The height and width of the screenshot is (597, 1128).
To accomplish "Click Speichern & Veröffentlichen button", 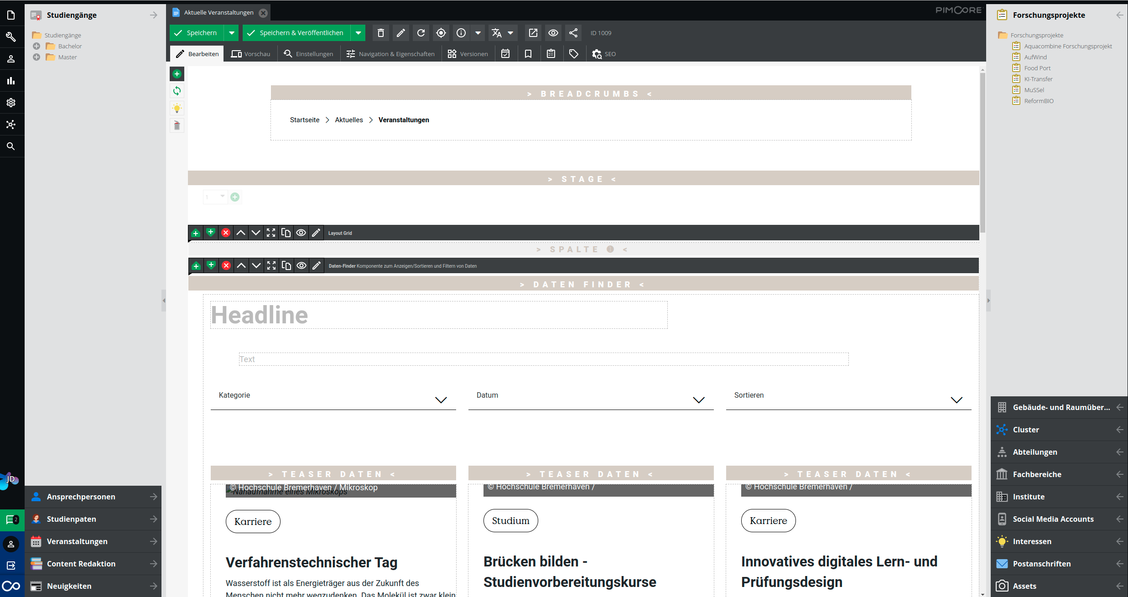I will (296, 33).
